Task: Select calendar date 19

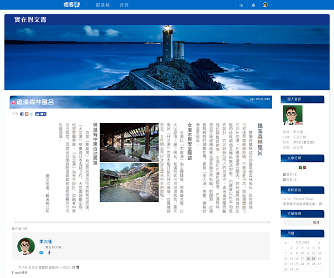Action: click(313, 259)
